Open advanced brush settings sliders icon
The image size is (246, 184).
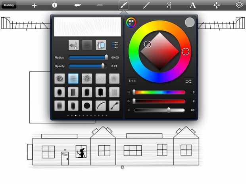115,45
